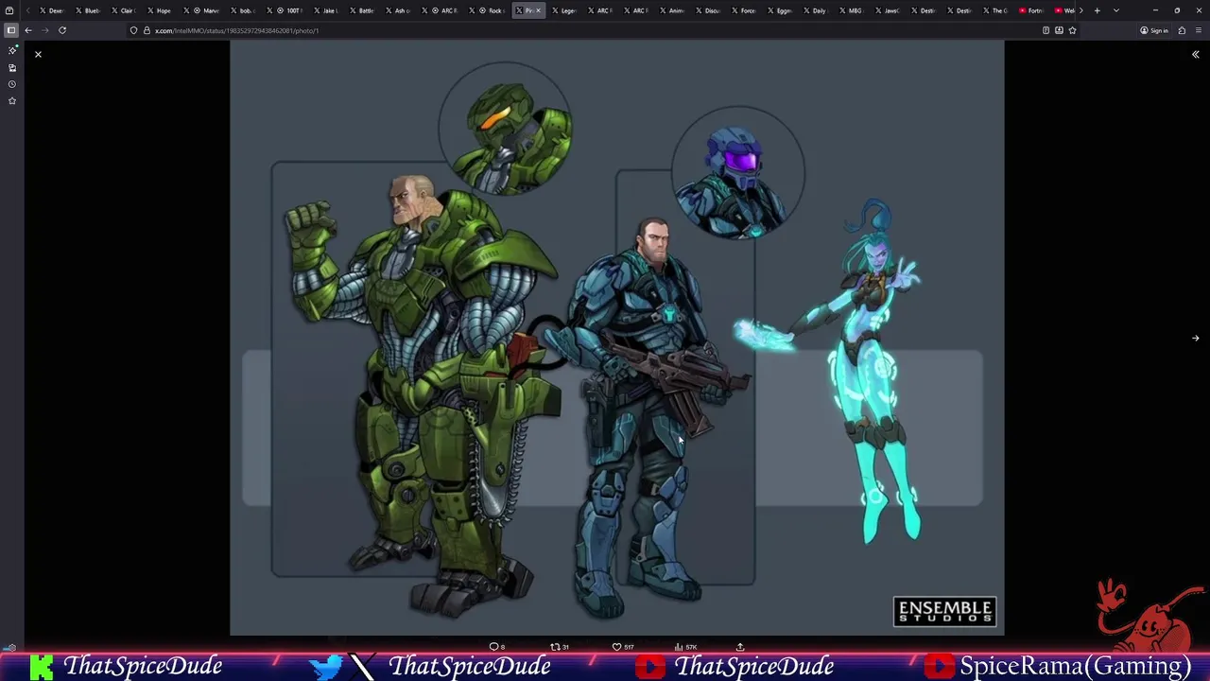Switch to the Legen tab

tap(562, 10)
